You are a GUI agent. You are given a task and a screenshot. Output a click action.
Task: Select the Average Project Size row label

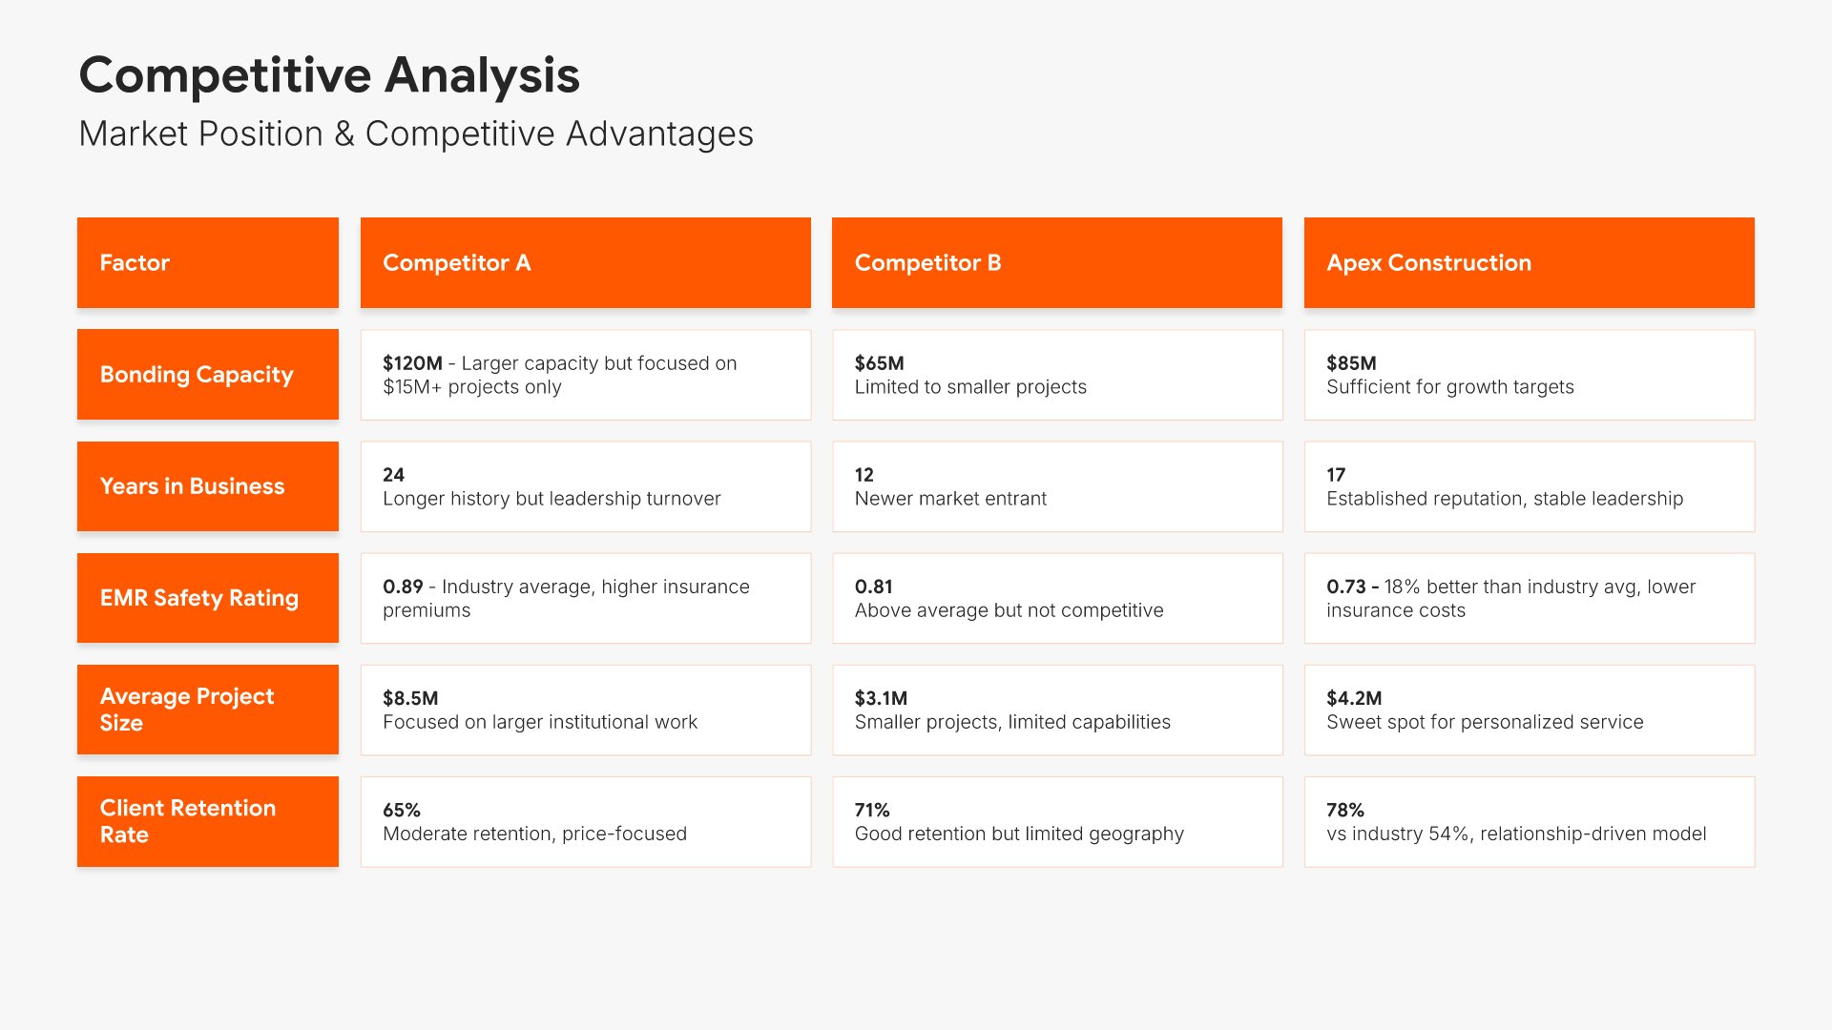[x=207, y=710]
